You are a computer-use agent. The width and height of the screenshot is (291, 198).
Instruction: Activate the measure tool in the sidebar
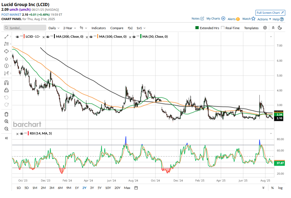click(x=6, y=73)
